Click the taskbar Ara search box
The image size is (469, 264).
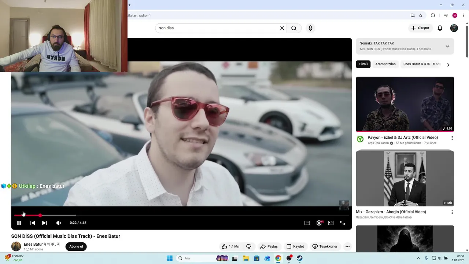point(203,258)
